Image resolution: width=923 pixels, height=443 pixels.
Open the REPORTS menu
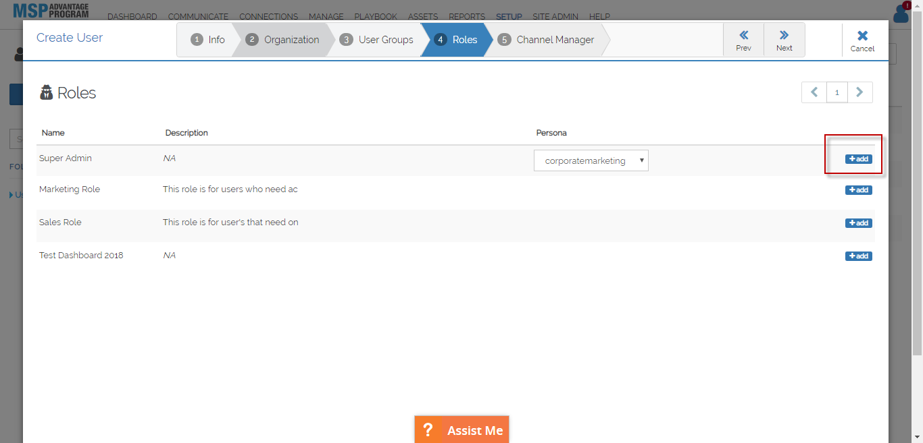467,17
